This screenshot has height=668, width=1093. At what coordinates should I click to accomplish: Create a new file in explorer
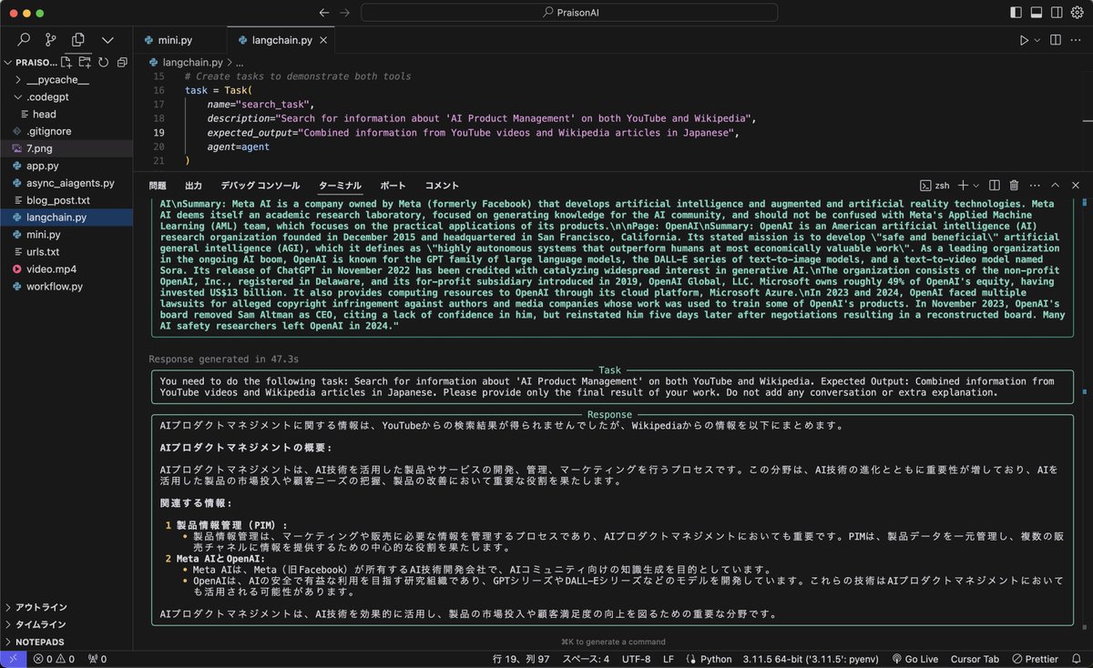pyautogui.click(x=67, y=62)
